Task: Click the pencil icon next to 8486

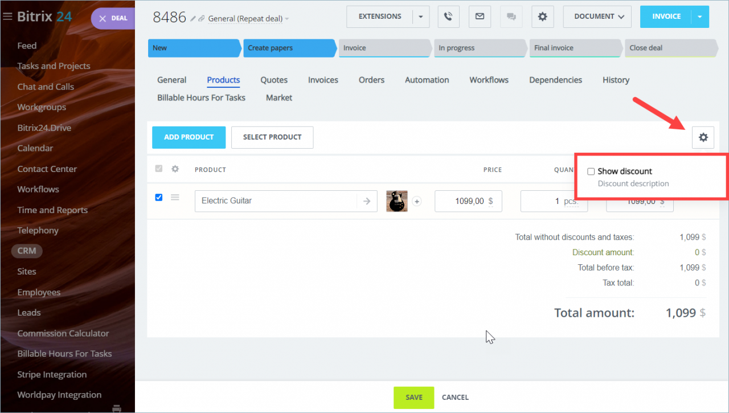Action: (194, 19)
